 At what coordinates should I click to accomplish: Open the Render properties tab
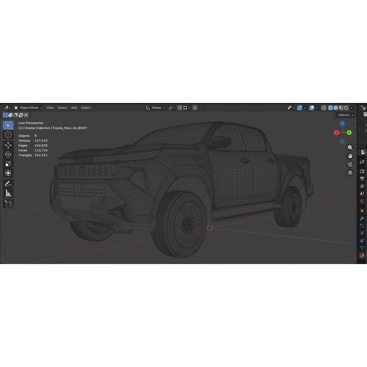click(x=362, y=171)
